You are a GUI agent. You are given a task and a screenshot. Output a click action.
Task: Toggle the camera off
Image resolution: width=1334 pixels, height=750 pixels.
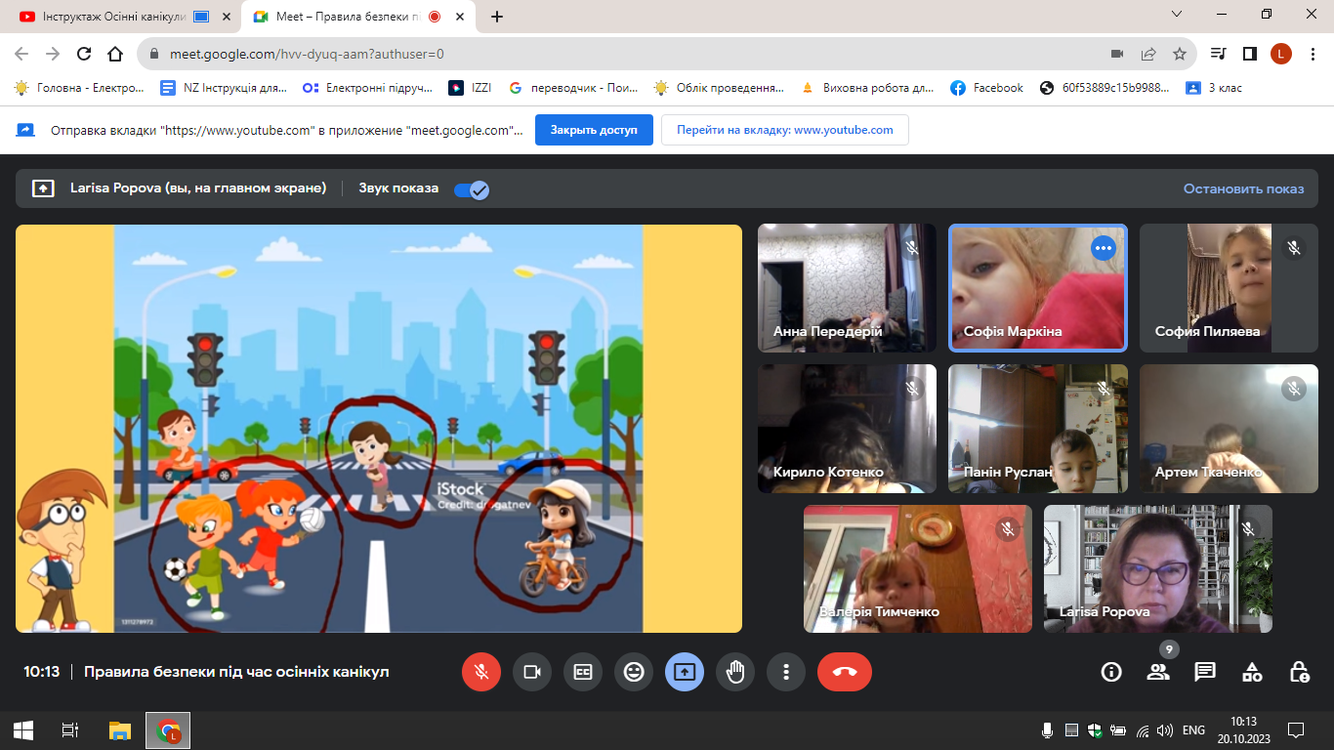point(532,672)
